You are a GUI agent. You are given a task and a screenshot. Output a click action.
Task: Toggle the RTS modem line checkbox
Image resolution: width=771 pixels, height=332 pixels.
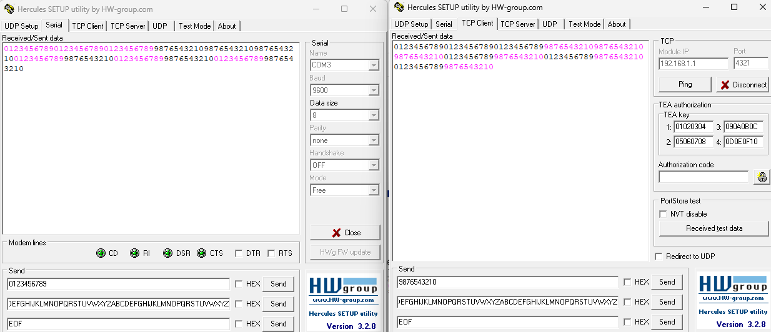click(271, 253)
